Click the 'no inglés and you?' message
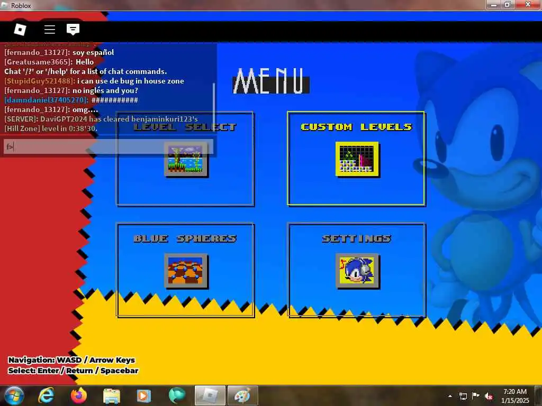Screen dimensions: 542x406 point(105,90)
